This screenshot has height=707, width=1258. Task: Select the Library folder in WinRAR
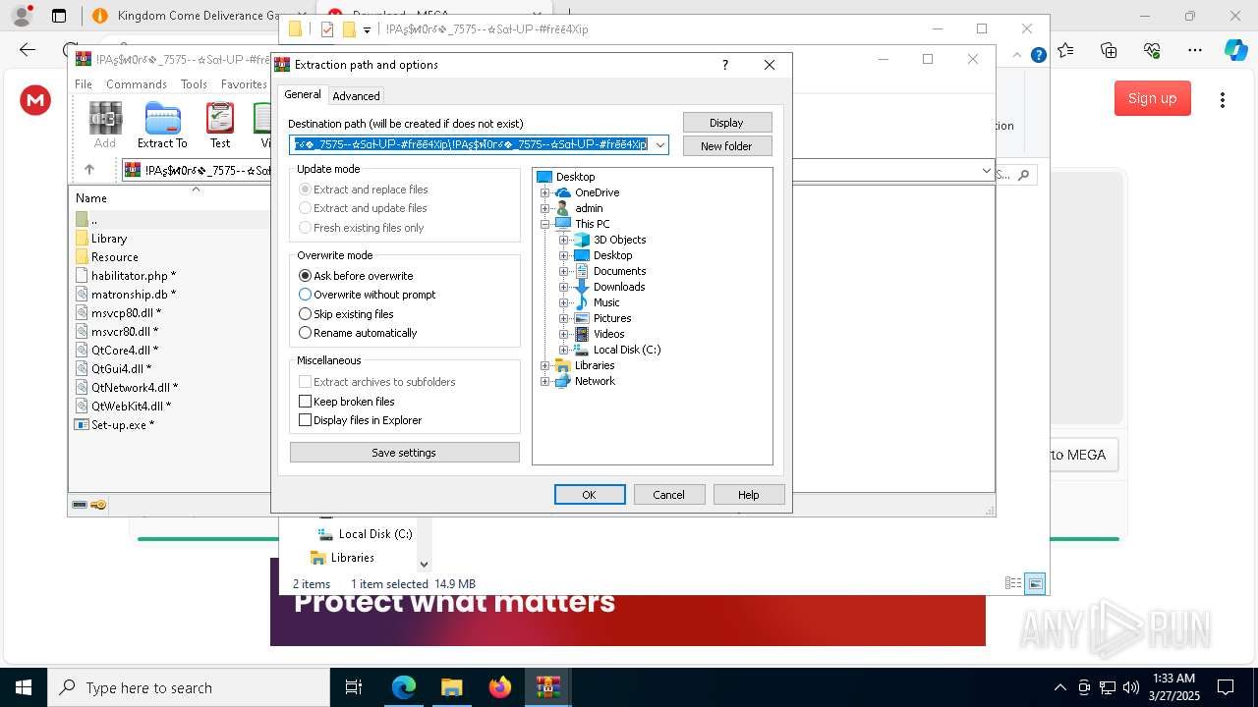tap(101, 239)
